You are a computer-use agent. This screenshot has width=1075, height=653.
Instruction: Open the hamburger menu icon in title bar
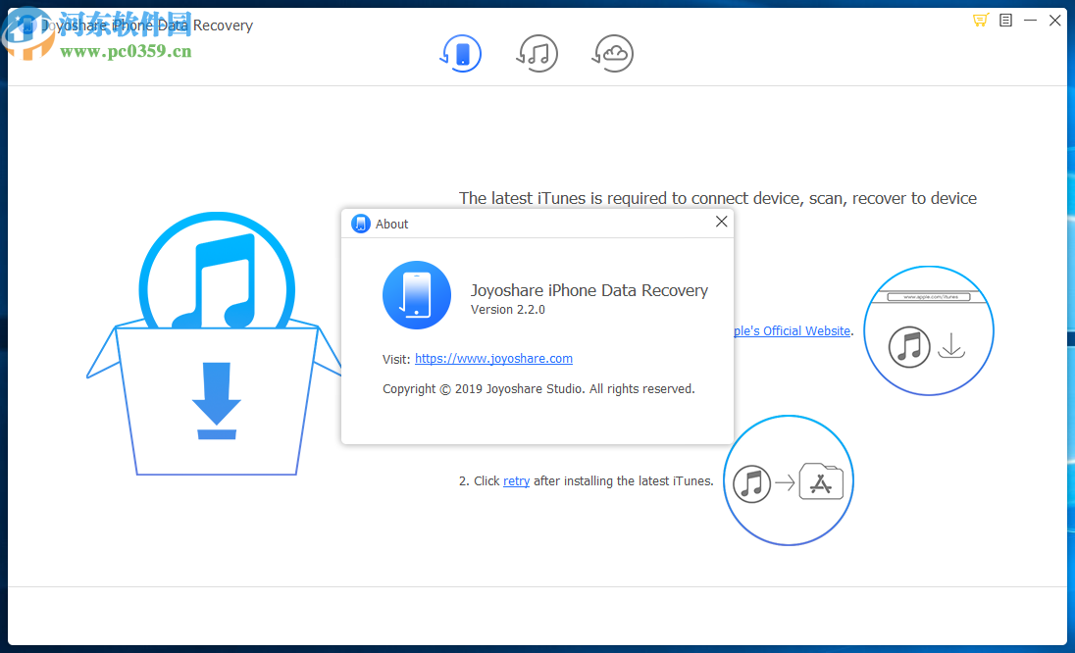(x=1005, y=20)
